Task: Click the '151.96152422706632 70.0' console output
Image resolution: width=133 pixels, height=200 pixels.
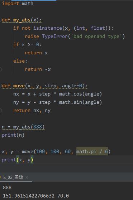Action: pyautogui.click(x=36, y=196)
